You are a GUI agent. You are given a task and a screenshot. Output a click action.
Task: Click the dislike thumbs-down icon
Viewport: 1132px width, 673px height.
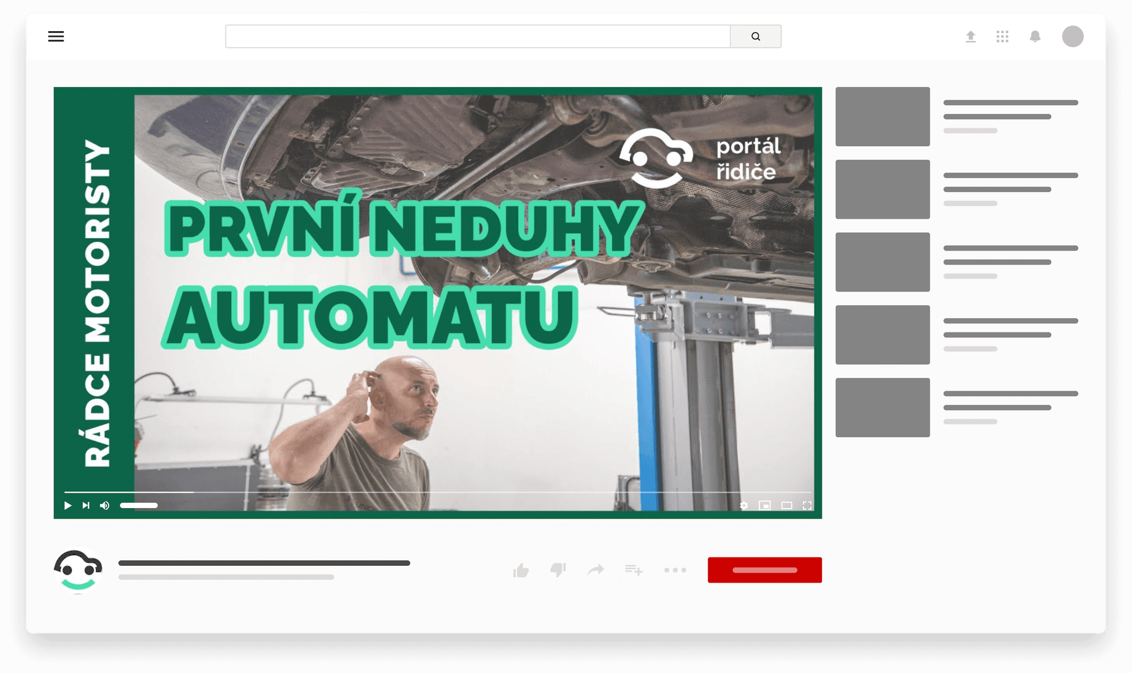[558, 569]
